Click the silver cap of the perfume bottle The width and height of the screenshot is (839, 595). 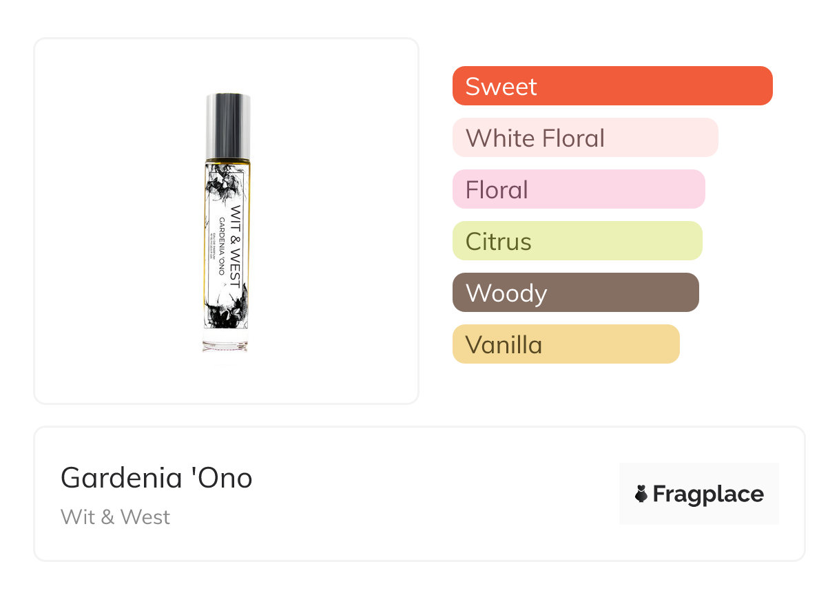tap(228, 125)
